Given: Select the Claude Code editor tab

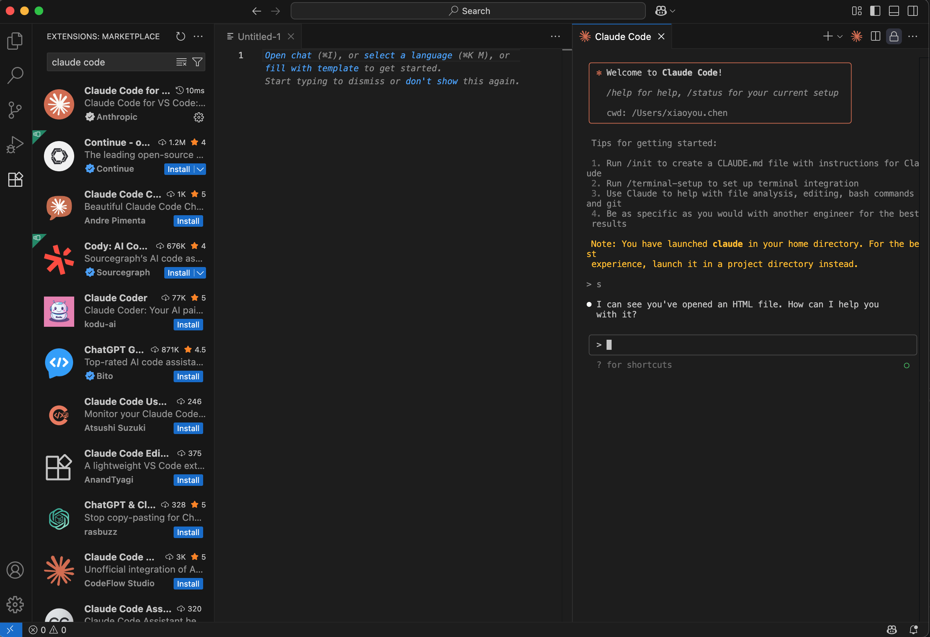Looking at the screenshot, I should click(622, 36).
